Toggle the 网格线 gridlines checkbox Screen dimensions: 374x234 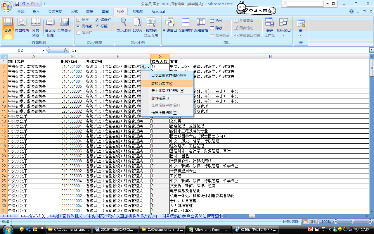[x=78, y=26]
